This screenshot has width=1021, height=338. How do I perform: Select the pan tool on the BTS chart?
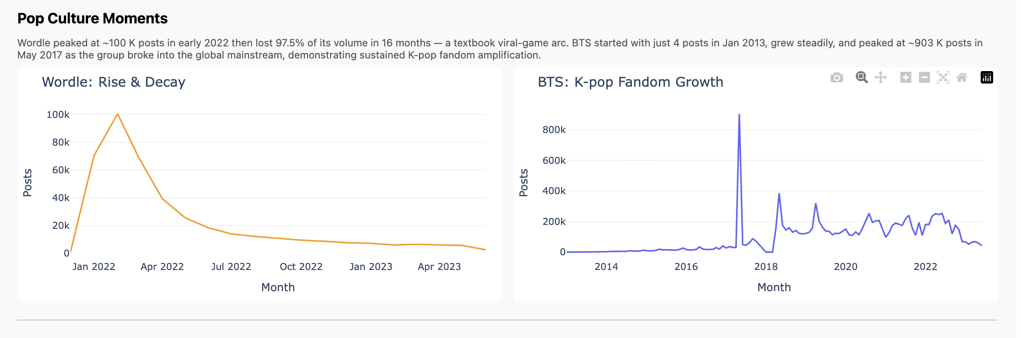pyautogui.click(x=880, y=78)
